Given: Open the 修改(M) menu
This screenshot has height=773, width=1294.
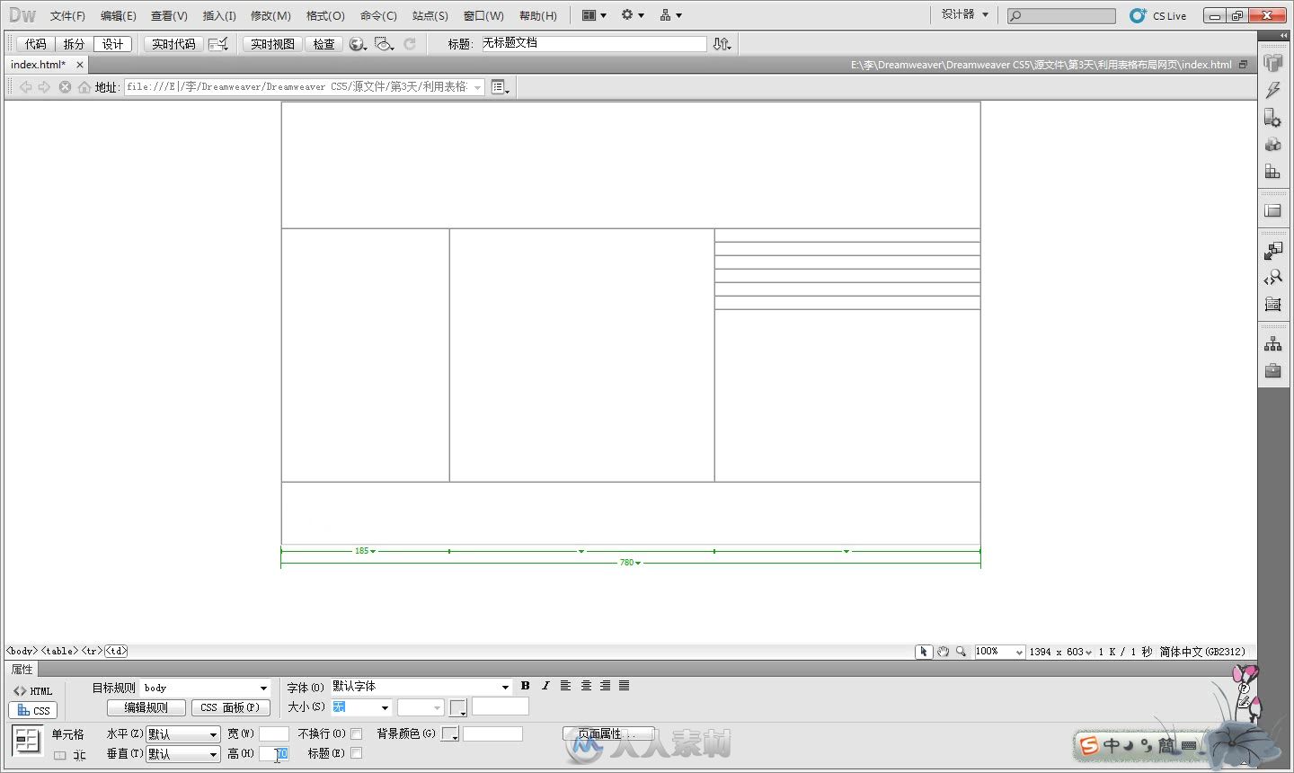Looking at the screenshot, I should (x=270, y=16).
